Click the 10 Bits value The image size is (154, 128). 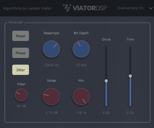[x=81, y=65]
